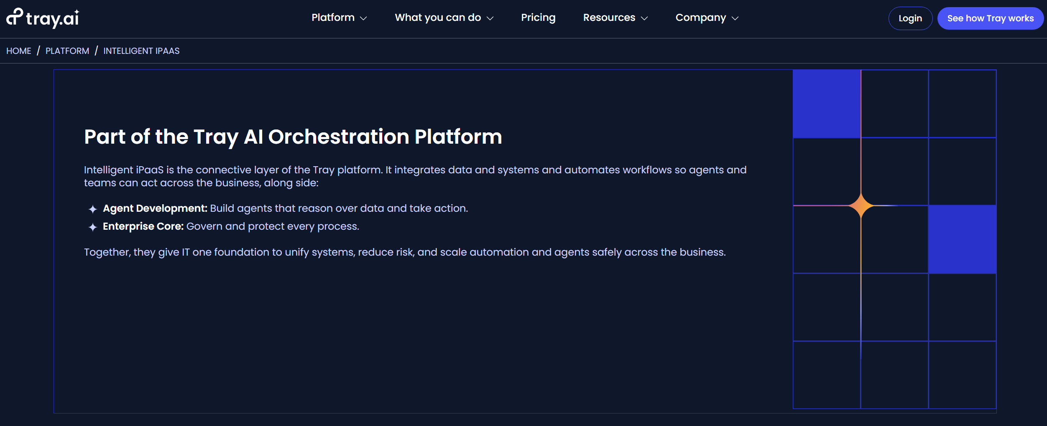Image resolution: width=1047 pixels, height=426 pixels.
Task: Go to the Pricing page
Action: click(538, 18)
